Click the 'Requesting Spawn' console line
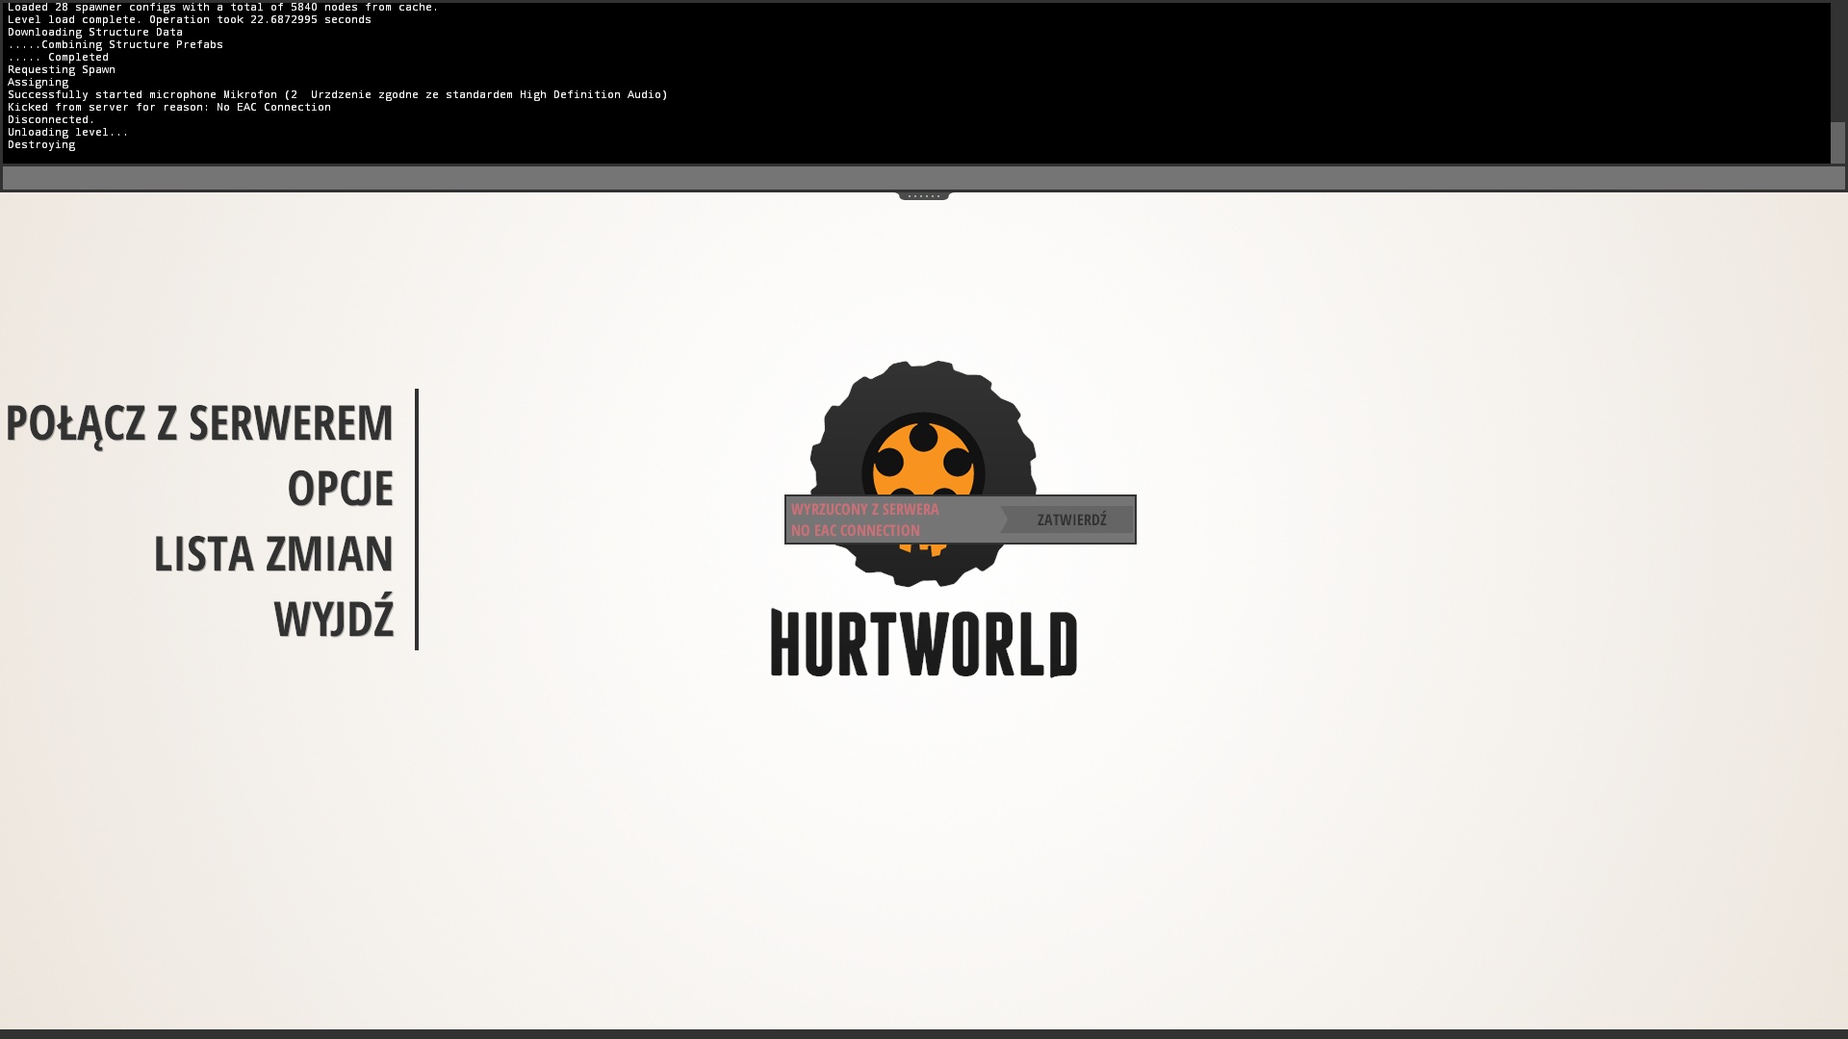This screenshot has width=1848, height=1039. (x=62, y=69)
